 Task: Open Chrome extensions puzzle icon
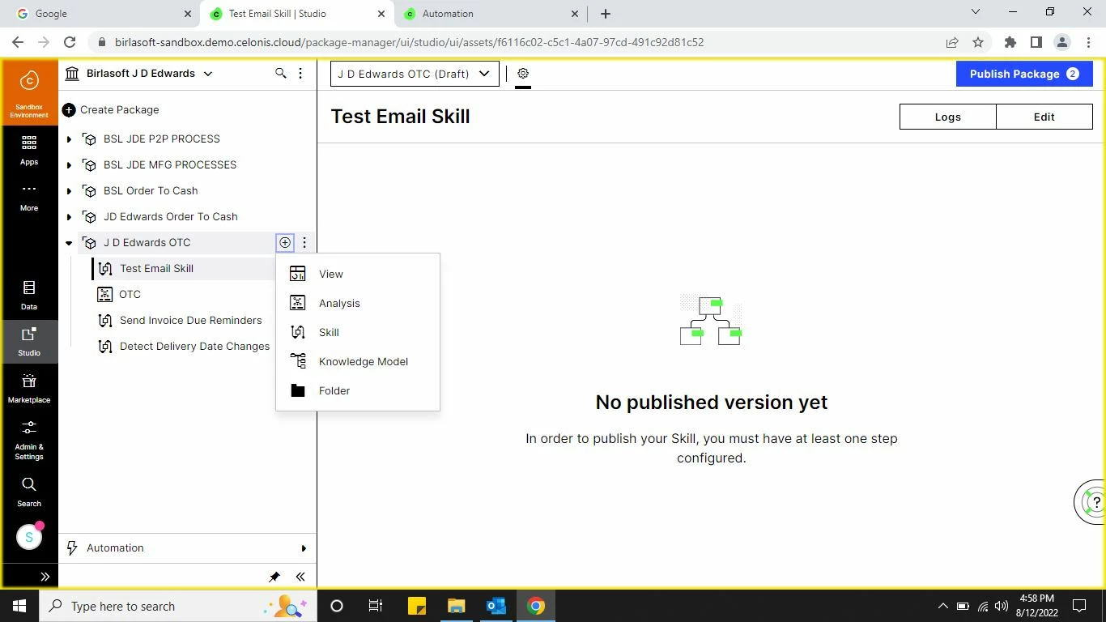[1010, 42]
